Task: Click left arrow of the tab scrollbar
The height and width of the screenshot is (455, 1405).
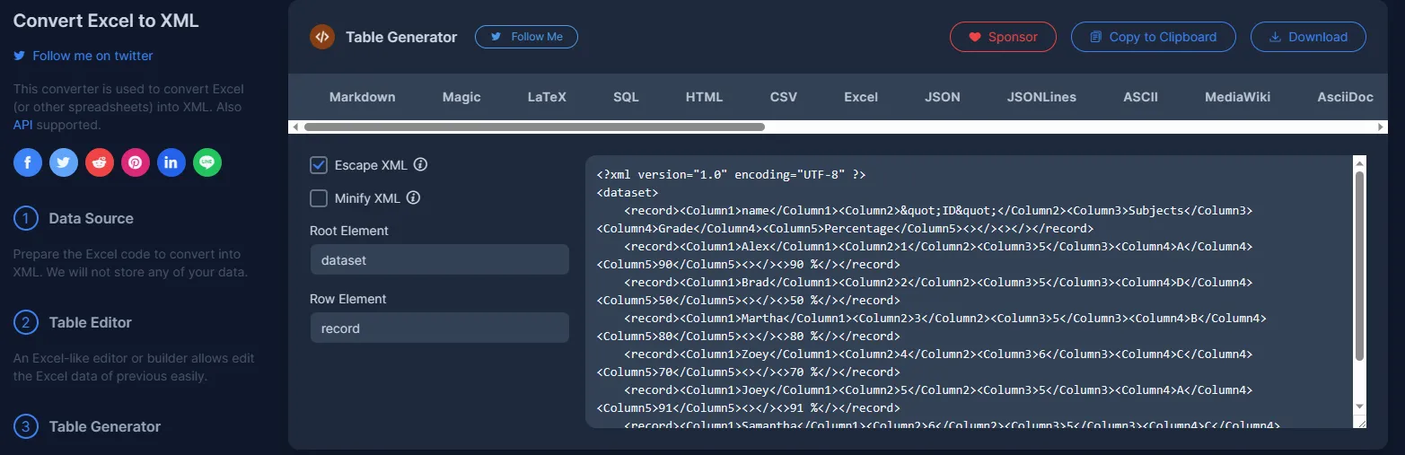Action: [295, 127]
